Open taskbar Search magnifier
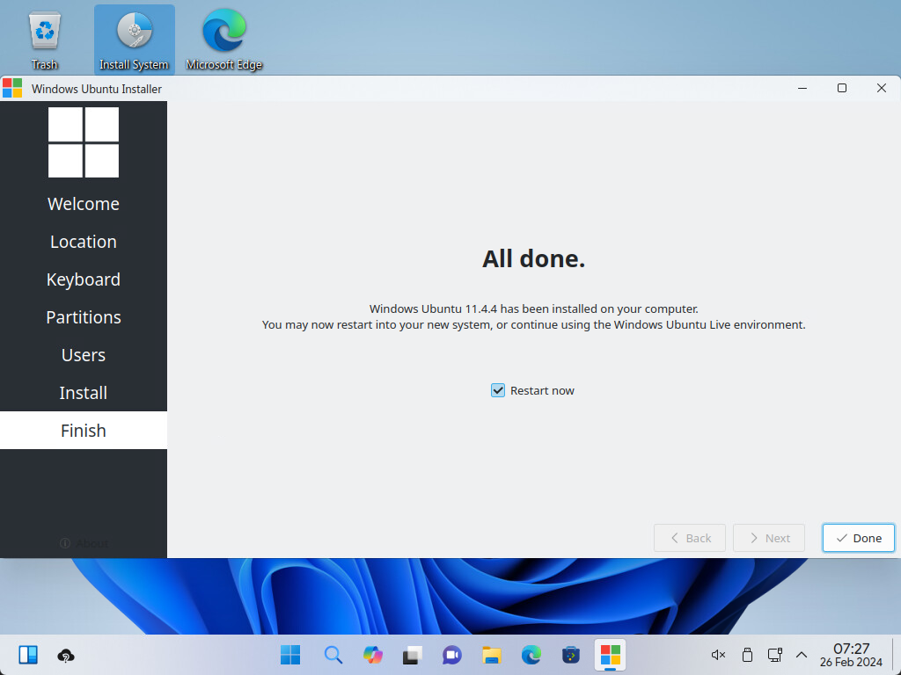901x675 pixels. click(333, 655)
